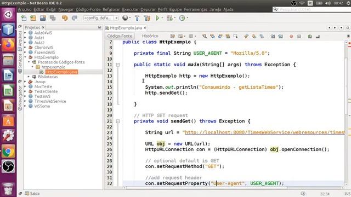Open the Profile Project dropdown arrow
351x197 pixels.
(188, 18)
